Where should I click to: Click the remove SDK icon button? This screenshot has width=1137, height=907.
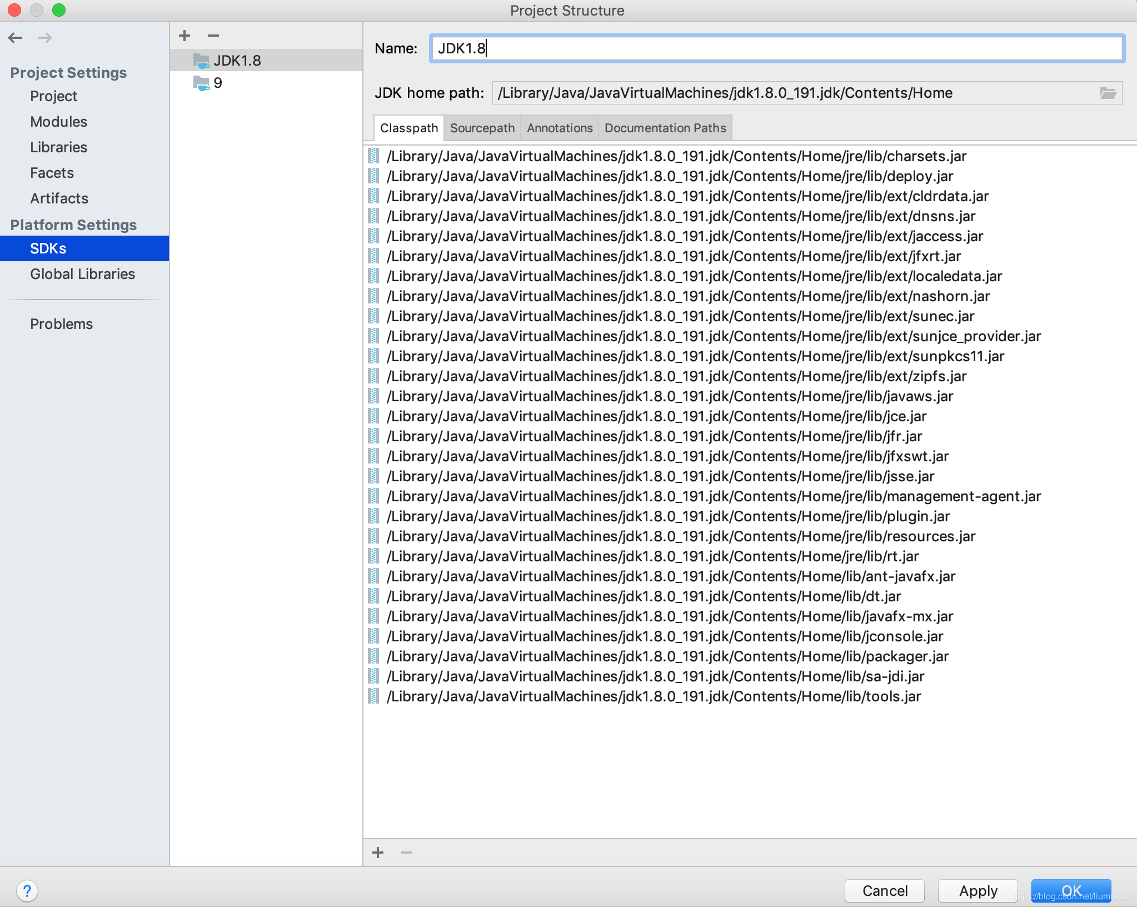(215, 36)
